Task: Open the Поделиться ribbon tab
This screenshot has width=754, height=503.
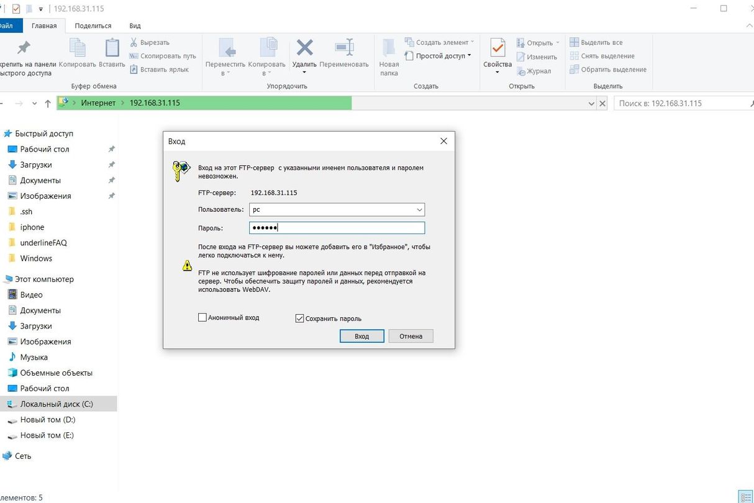Action: click(x=93, y=25)
